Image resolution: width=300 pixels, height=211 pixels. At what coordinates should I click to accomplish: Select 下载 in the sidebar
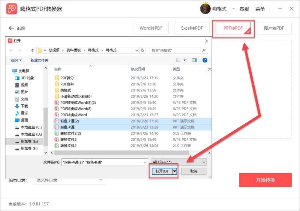coord(21,106)
